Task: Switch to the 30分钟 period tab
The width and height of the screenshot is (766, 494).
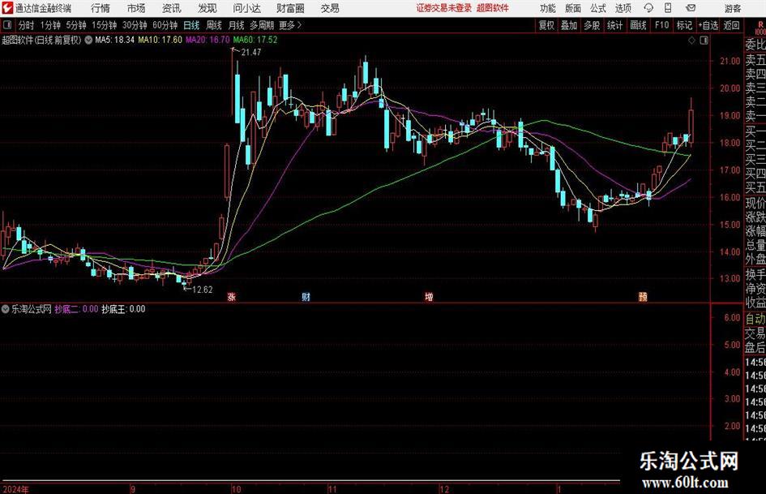Action: [x=135, y=25]
